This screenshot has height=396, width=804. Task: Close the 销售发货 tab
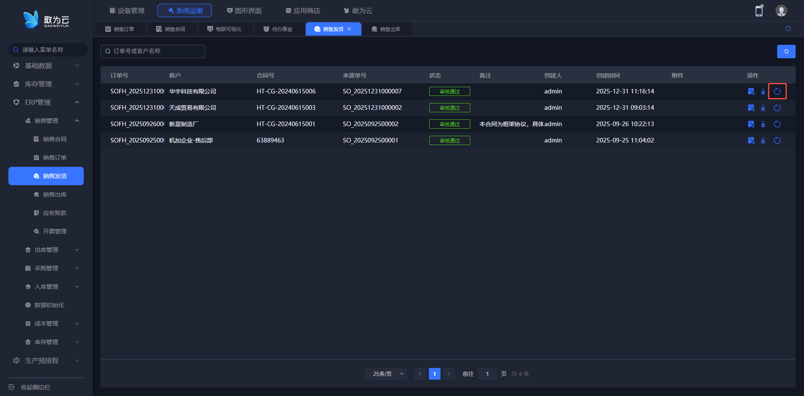[x=349, y=29]
